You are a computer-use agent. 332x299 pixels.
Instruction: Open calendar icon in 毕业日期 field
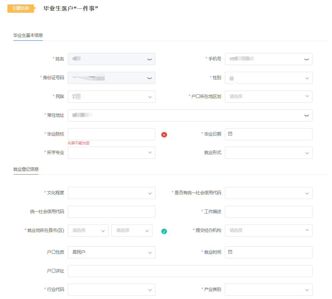230,134
